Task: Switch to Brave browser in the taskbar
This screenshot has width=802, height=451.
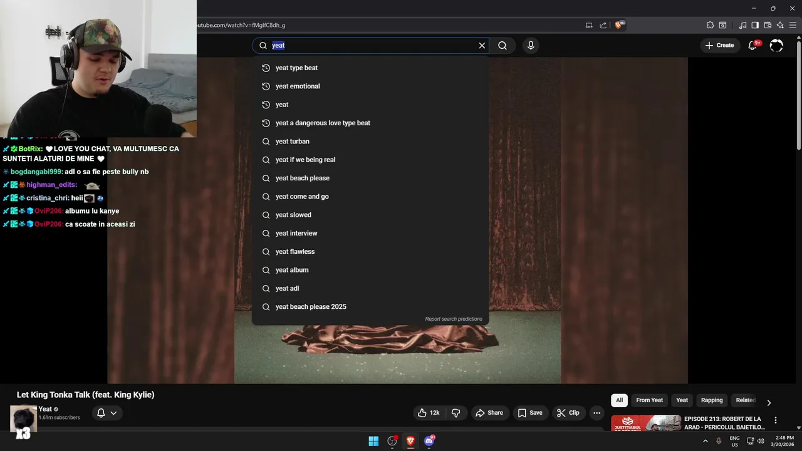Action: point(410,441)
